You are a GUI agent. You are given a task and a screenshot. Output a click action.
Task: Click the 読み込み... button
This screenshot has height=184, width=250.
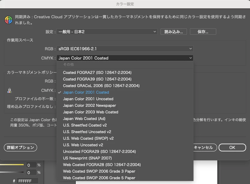point(174,32)
